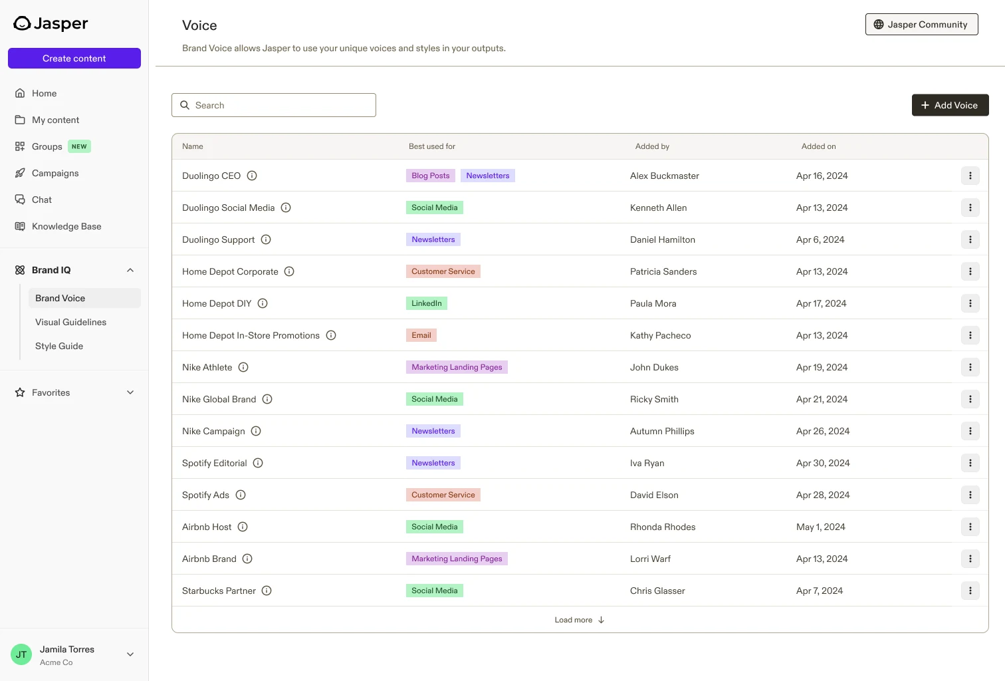
Task: Open actions menu for Starbucks Partner row
Action: (970, 591)
